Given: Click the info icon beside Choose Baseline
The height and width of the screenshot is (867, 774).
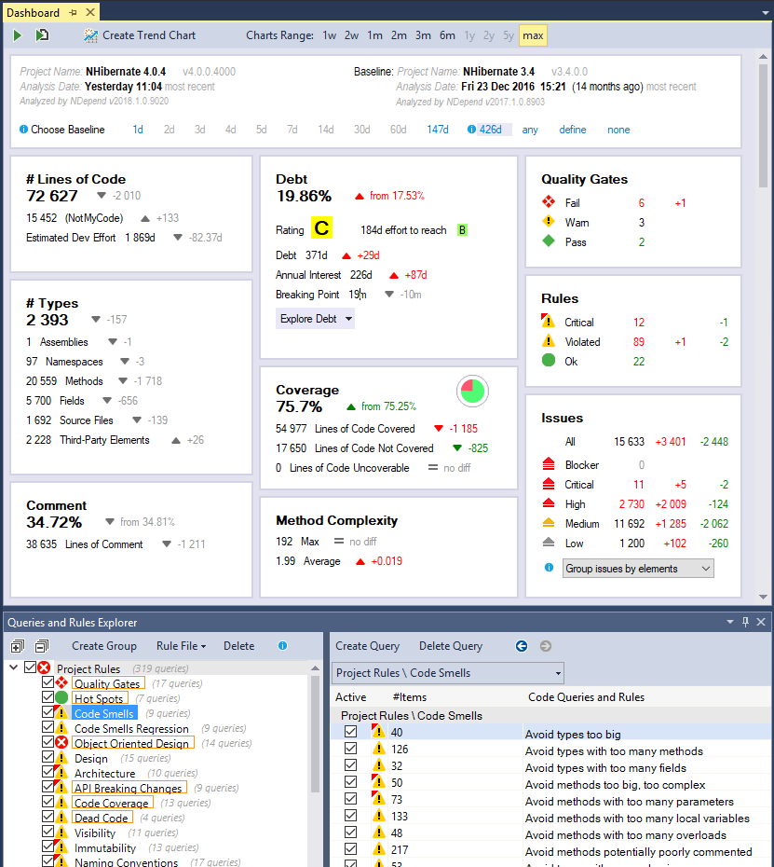Looking at the screenshot, I should pyautogui.click(x=24, y=130).
